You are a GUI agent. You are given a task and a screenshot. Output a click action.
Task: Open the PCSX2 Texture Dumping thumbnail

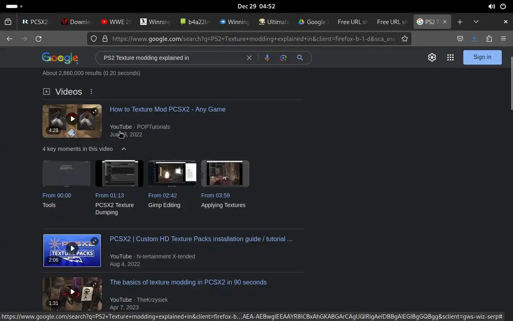119,173
